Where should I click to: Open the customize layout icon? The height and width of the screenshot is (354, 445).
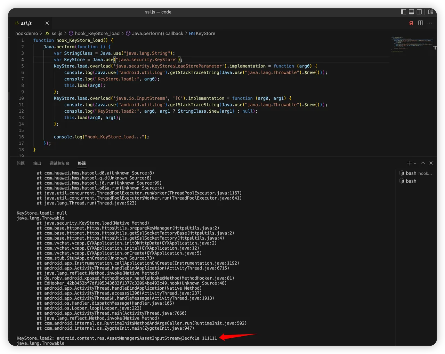pyautogui.click(x=430, y=12)
